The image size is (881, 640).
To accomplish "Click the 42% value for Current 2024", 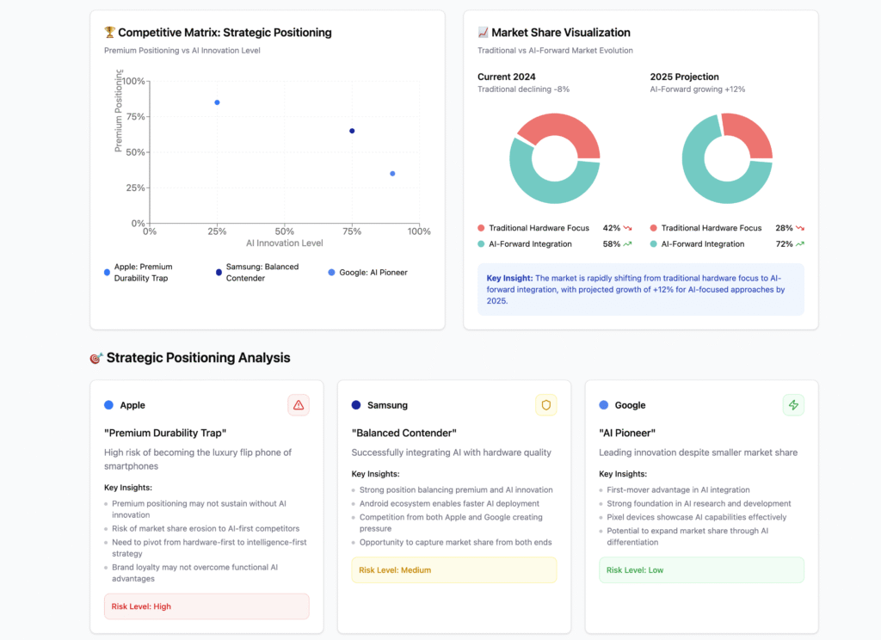I will 612,228.
